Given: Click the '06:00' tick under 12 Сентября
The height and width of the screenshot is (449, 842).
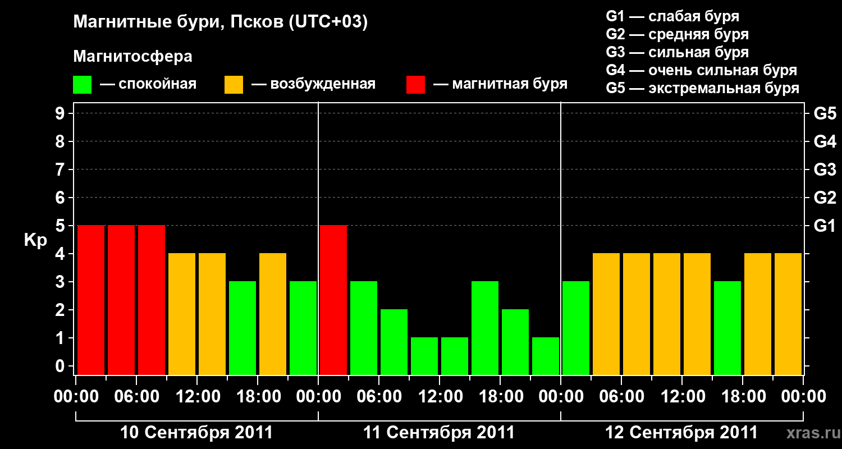Looking at the screenshot, I should pyautogui.click(x=621, y=397).
